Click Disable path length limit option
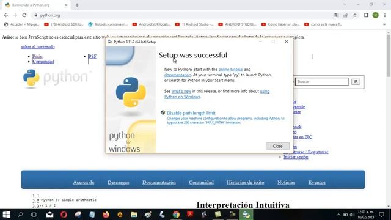The height and width of the screenshot is (220, 391). (x=191, y=113)
